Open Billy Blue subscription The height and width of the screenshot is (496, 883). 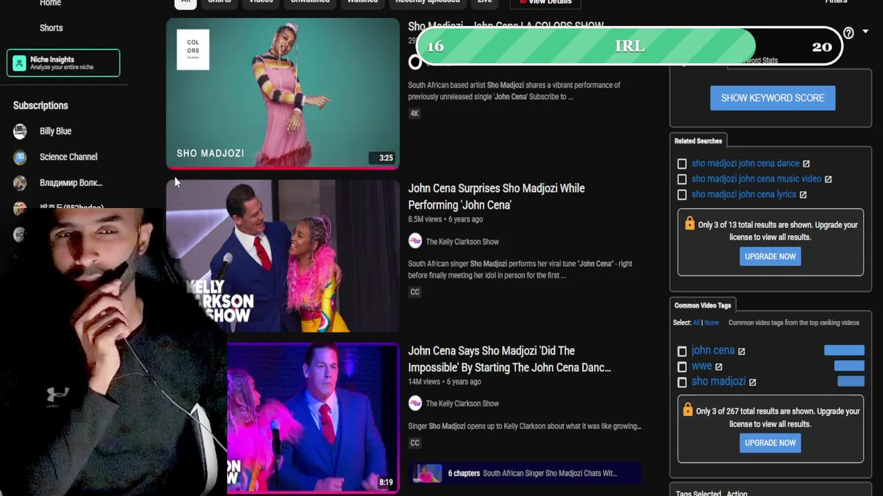click(55, 131)
